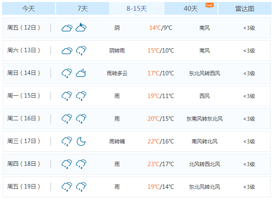Image resolution: width=274 pixels, height=200 pixels.
Task: Select the date label 周三（17日）
Action: tap(23, 141)
